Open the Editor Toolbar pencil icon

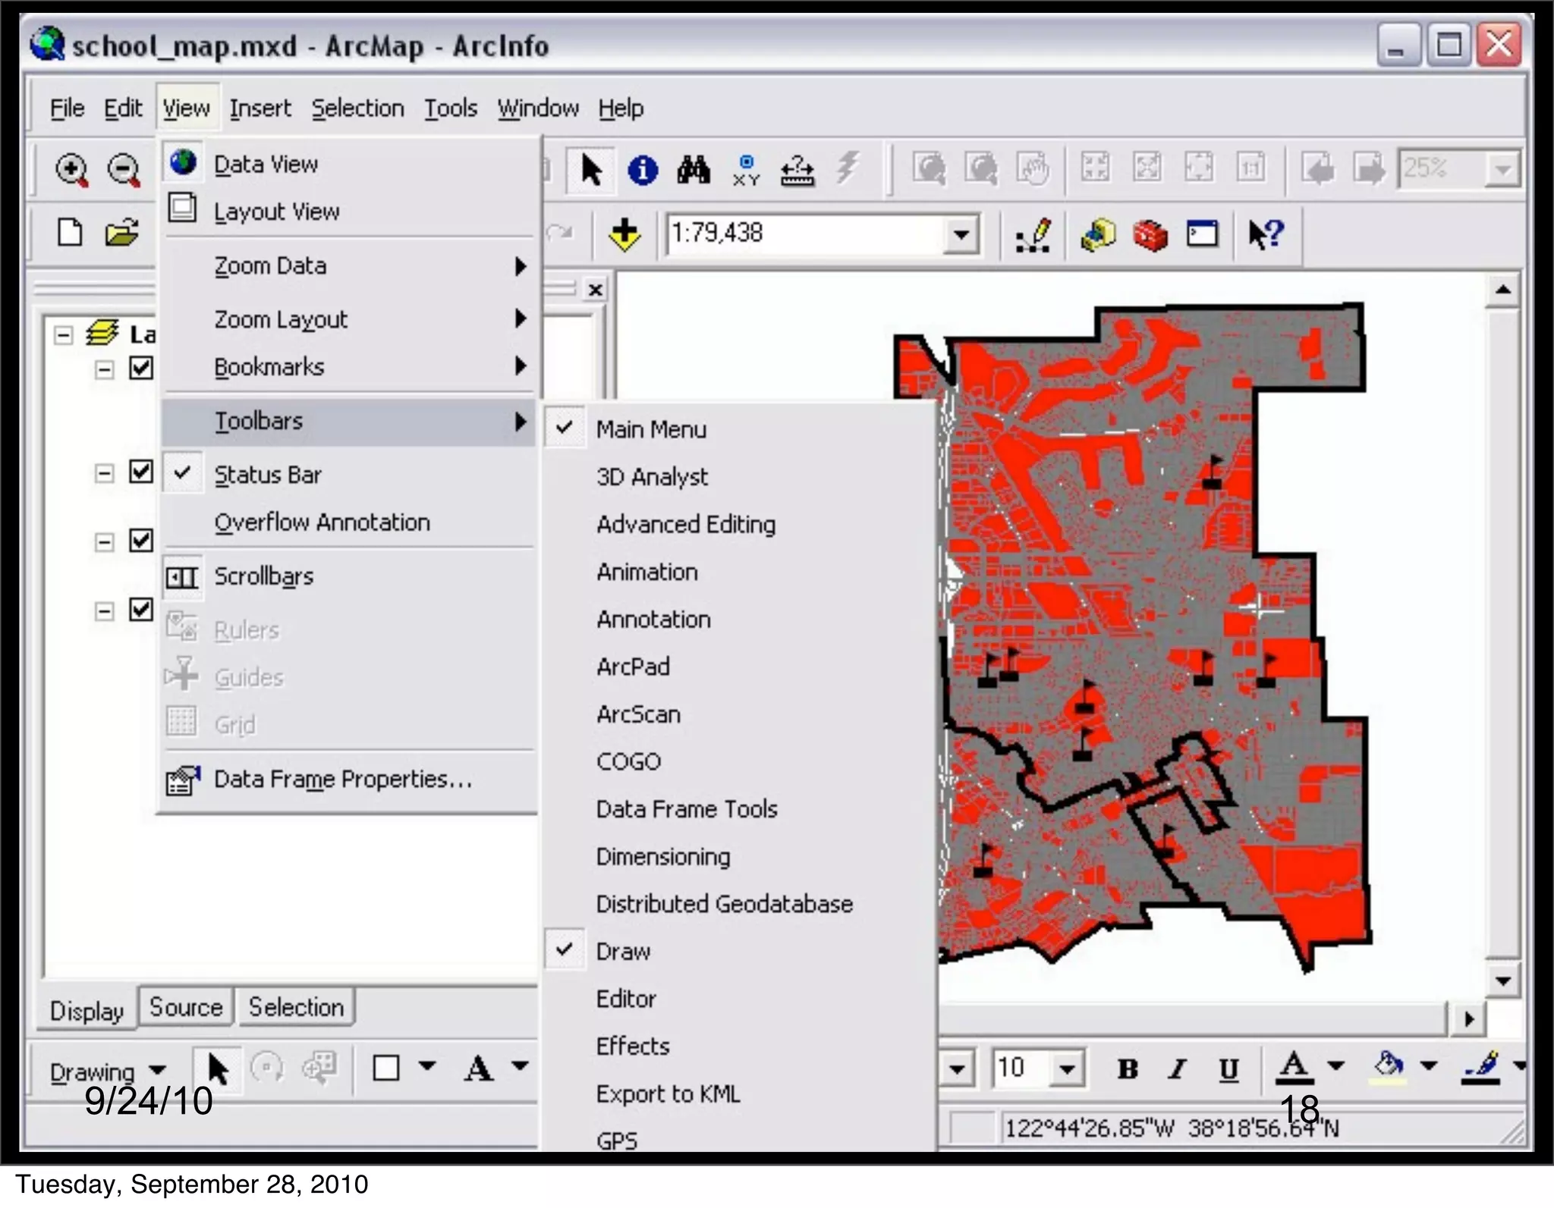(x=1033, y=234)
